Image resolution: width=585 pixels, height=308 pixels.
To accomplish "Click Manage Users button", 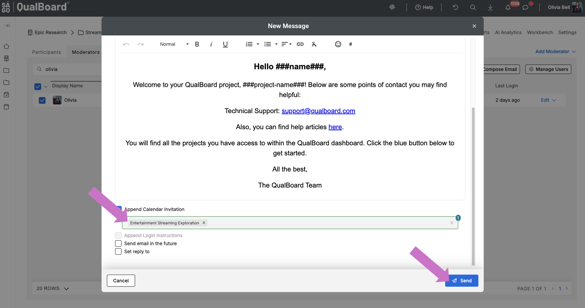I will pyautogui.click(x=548, y=69).
